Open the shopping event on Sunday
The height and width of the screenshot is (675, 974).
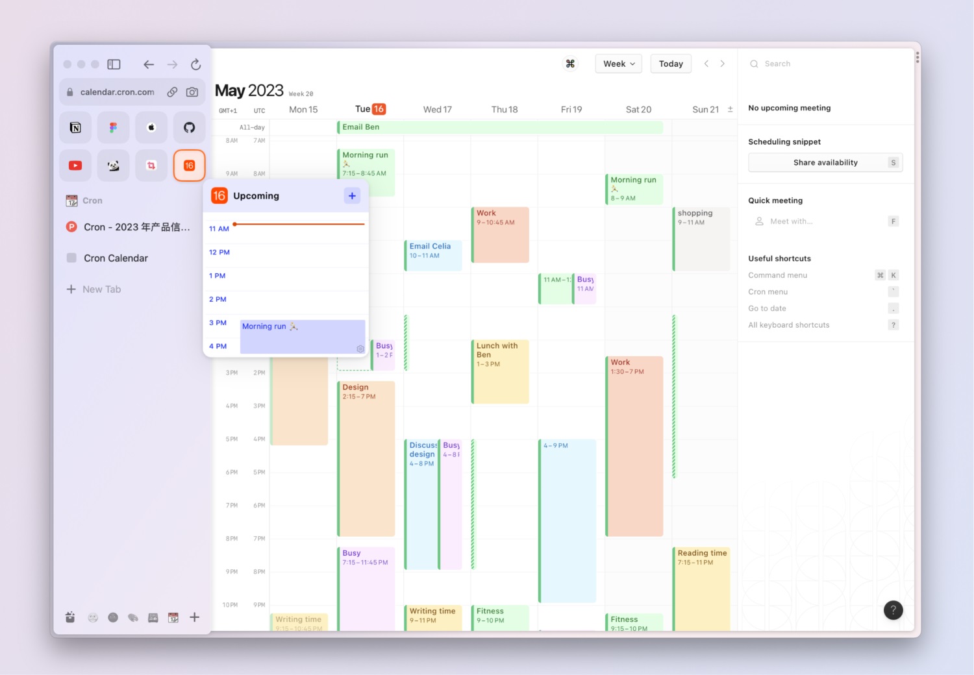pos(701,239)
